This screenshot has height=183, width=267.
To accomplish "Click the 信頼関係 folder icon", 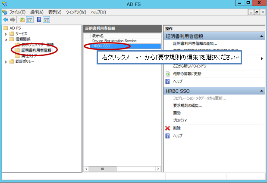I will [x=12, y=39].
